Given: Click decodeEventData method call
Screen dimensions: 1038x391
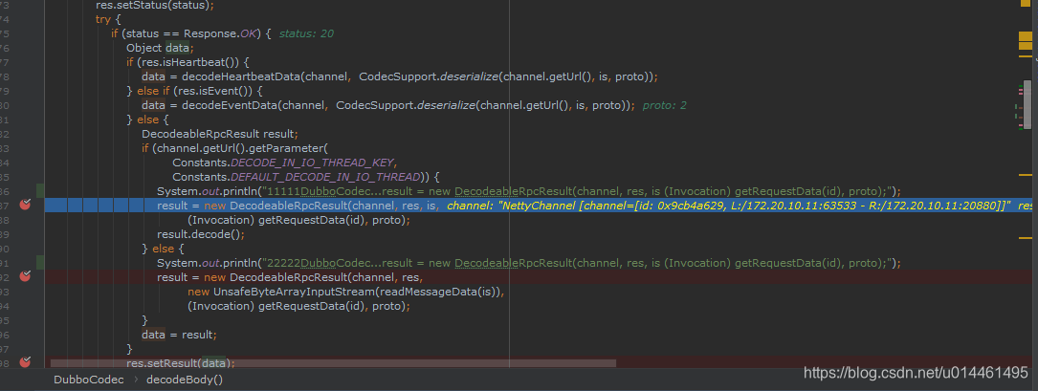Looking at the screenshot, I should (x=230, y=105).
